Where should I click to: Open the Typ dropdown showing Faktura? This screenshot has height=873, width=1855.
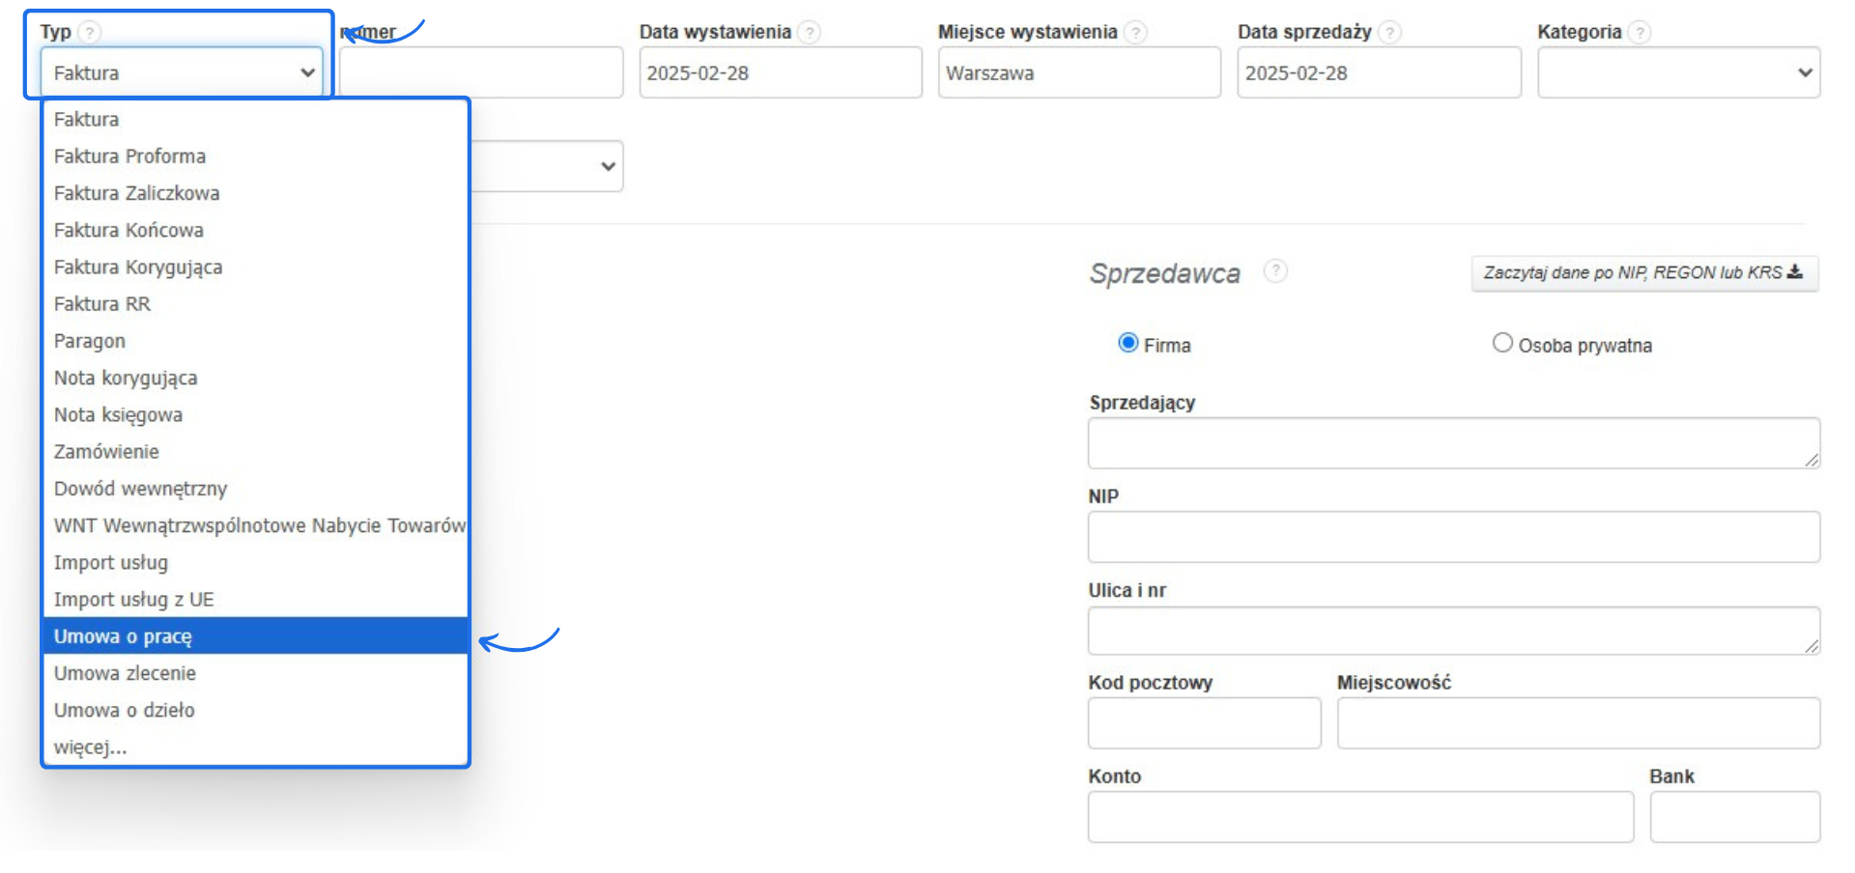pyautogui.click(x=182, y=73)
